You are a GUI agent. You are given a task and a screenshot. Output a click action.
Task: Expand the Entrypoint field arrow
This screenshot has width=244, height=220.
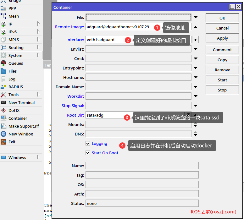196,68
